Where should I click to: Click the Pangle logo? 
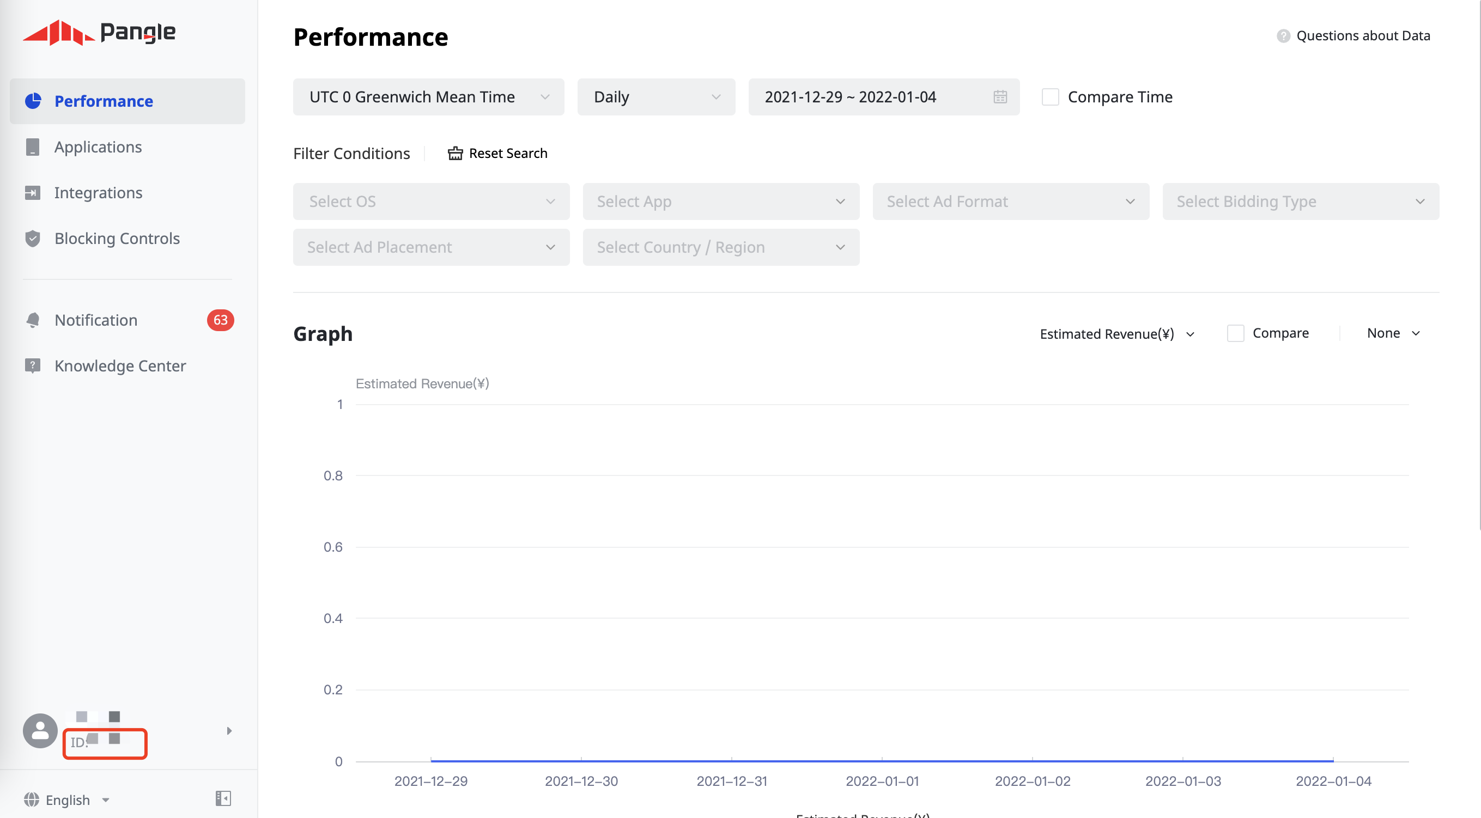[x=99, y=32]
